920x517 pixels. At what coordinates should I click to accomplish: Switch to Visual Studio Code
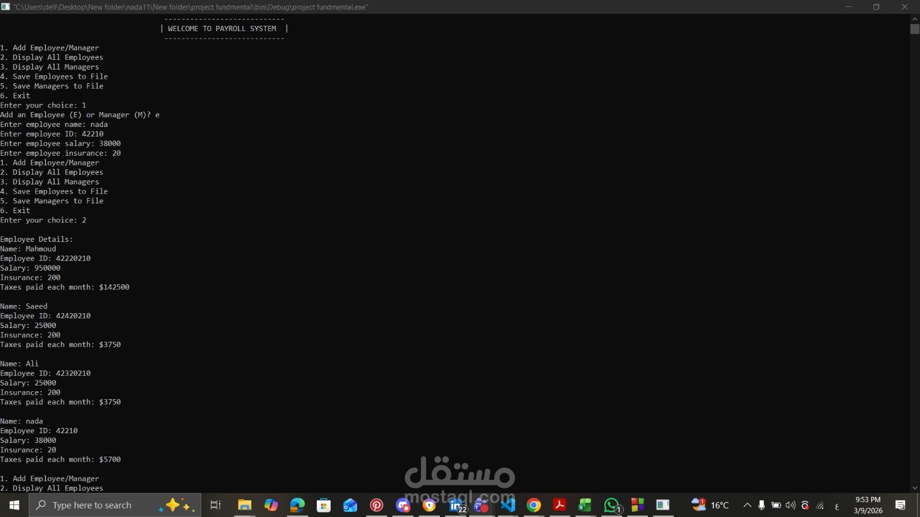coord(508,505)
